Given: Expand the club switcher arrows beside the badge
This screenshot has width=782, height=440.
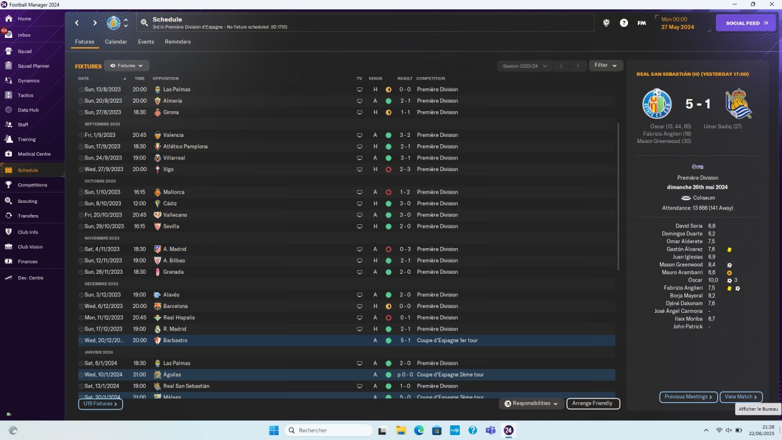Looking at the screenshot, I should [126, 23].
